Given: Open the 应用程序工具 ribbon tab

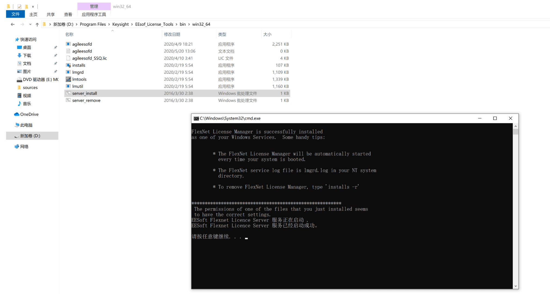Looking at the screenshot, I should pyautogui.click(x=94, y=14).
